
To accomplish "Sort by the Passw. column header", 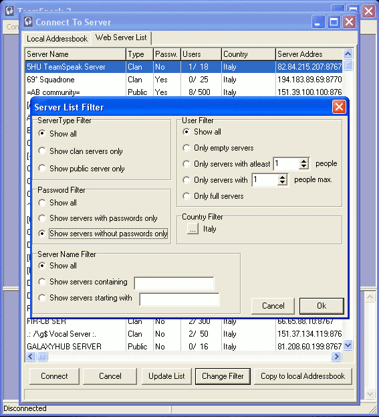I will tap(167, 54).
